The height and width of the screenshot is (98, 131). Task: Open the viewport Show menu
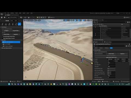coord(39,20)
